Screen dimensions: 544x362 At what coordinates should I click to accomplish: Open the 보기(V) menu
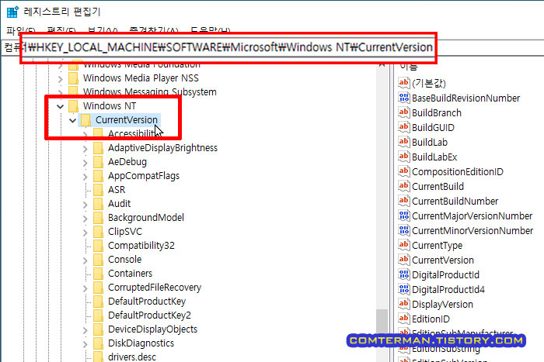(x=103, y=31)
